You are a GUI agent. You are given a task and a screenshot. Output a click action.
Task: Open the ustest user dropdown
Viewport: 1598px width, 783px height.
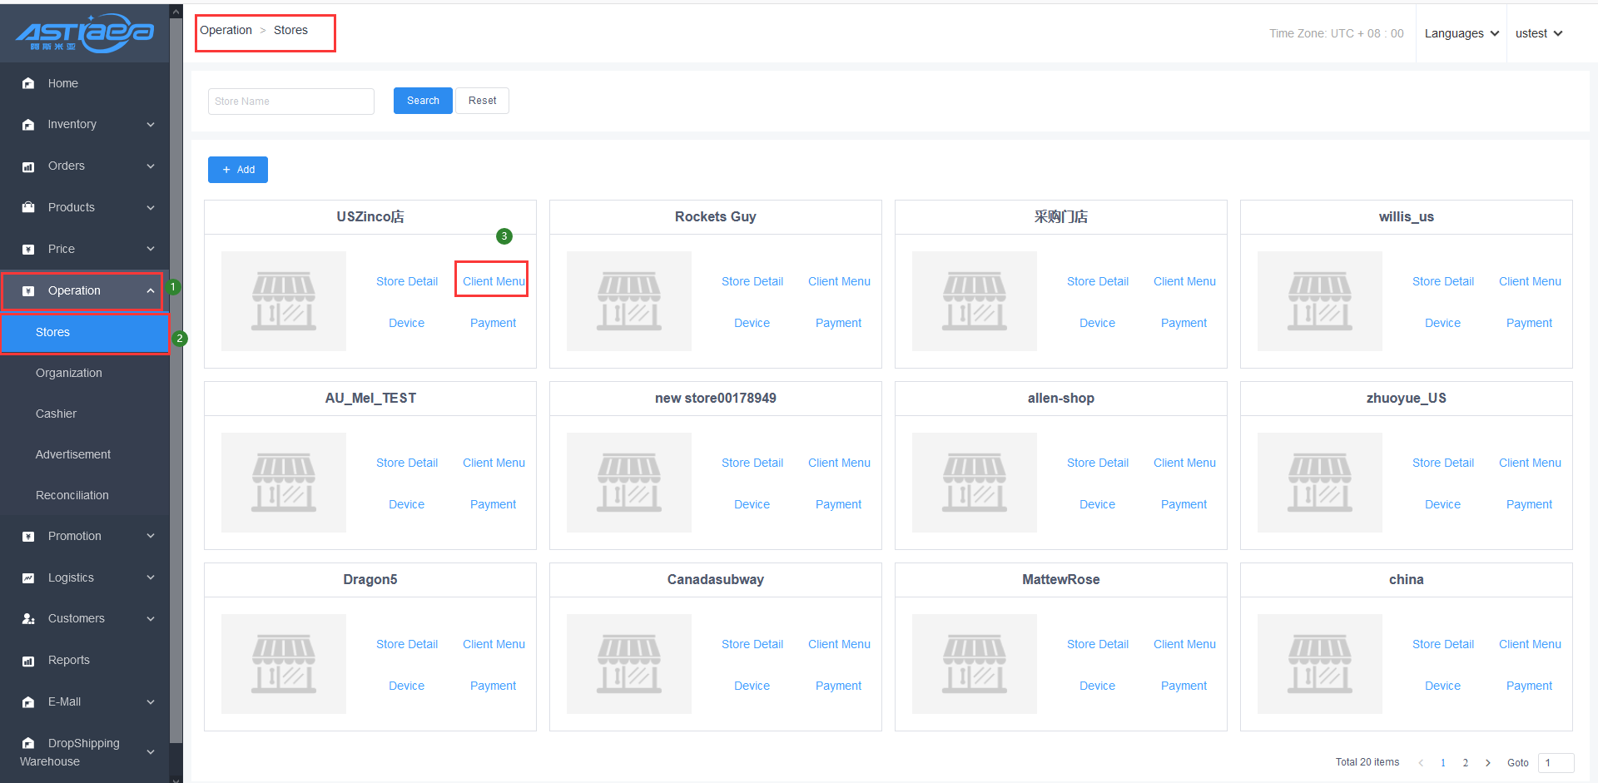point(1538,33)
